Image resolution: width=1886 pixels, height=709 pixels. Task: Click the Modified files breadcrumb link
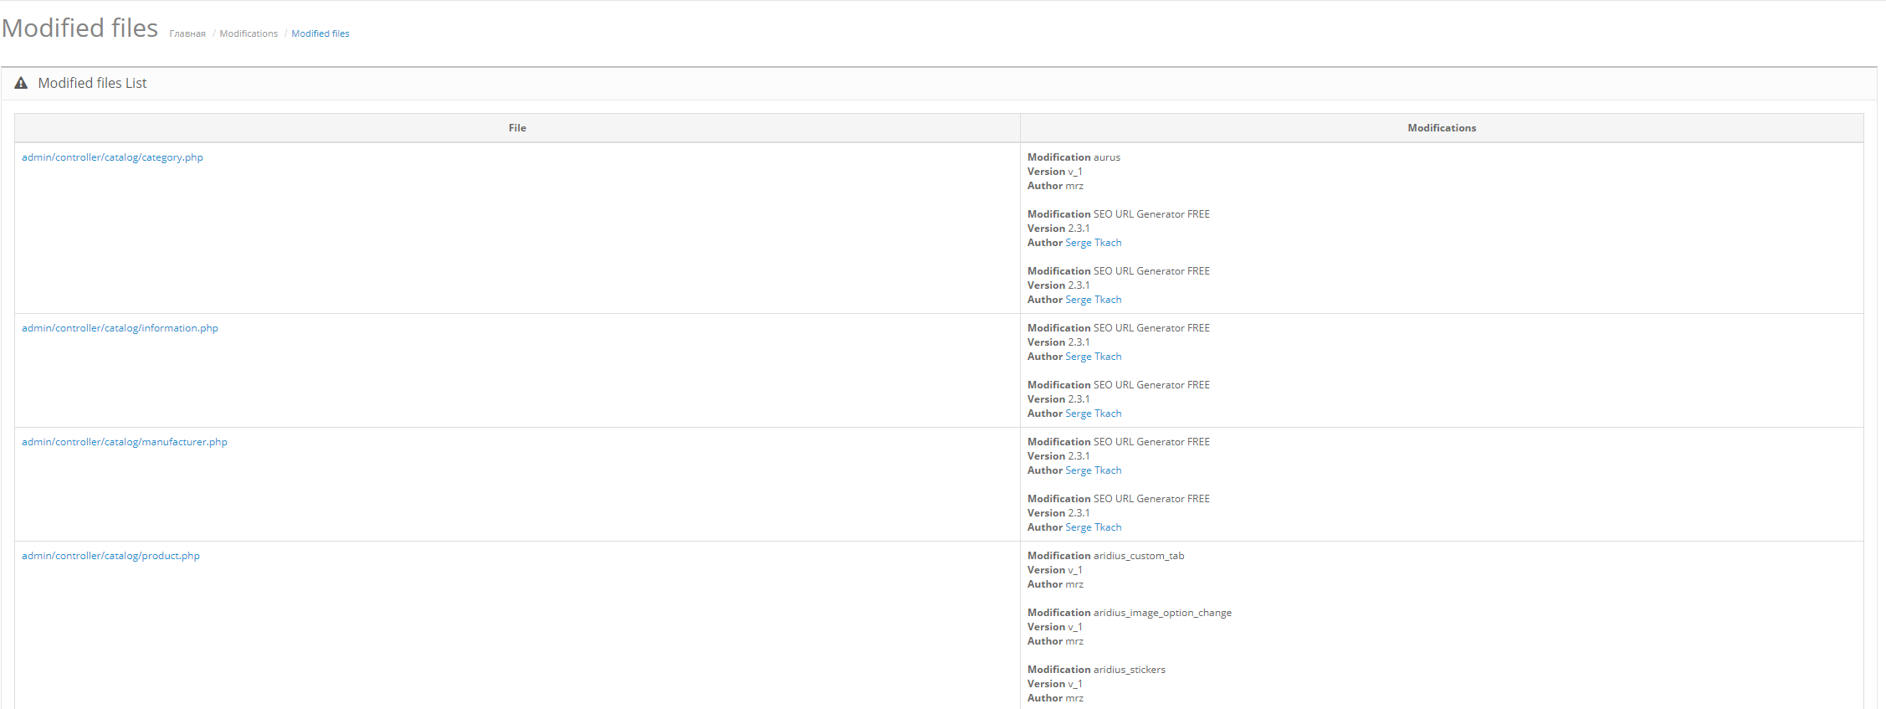(x=320, y=33)
